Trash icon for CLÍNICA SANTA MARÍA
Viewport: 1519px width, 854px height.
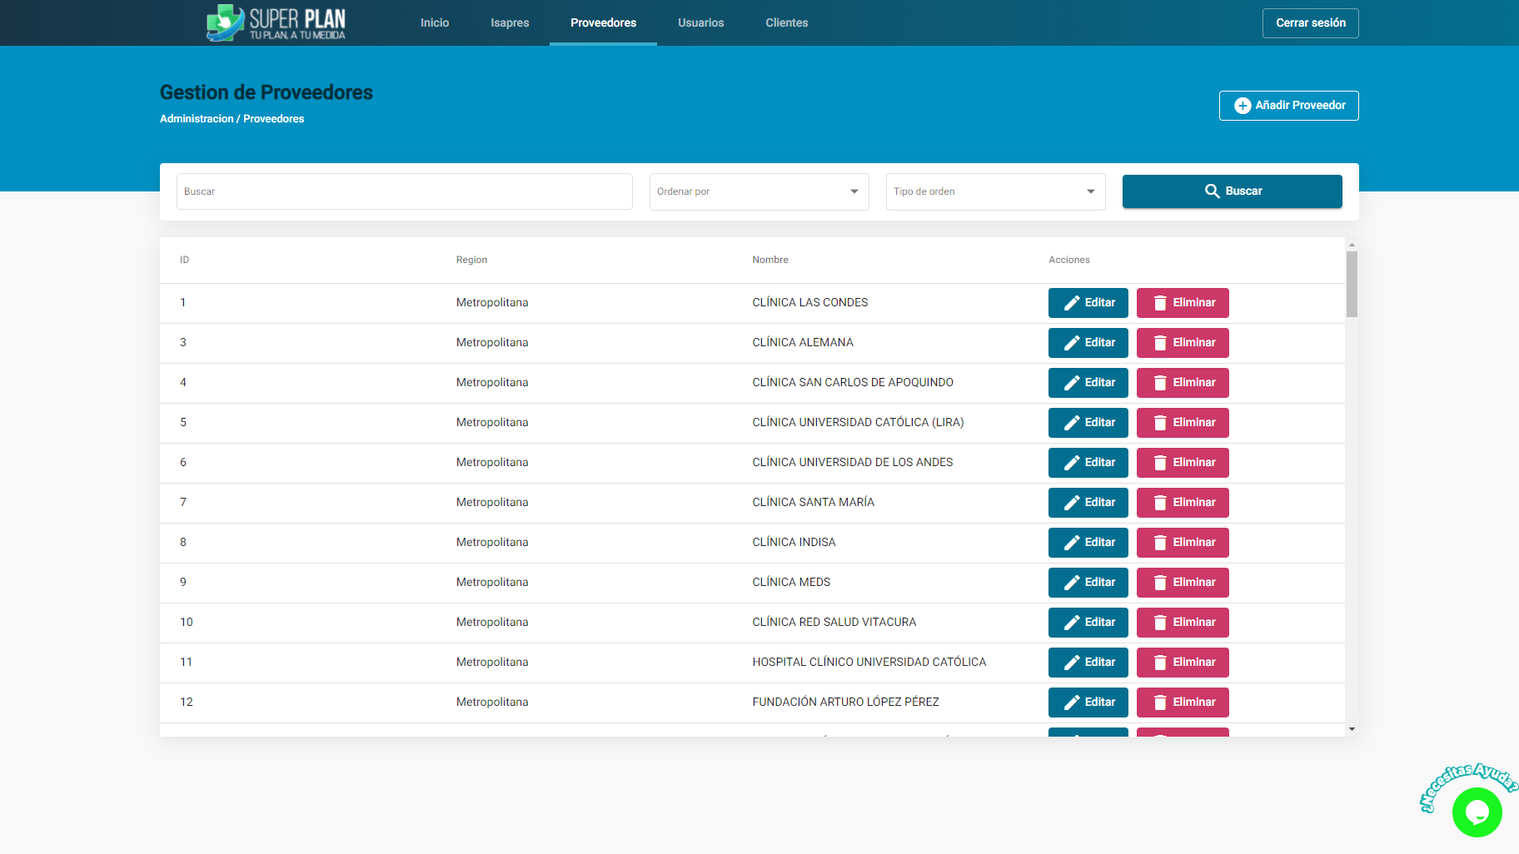tap(1159, 503)
